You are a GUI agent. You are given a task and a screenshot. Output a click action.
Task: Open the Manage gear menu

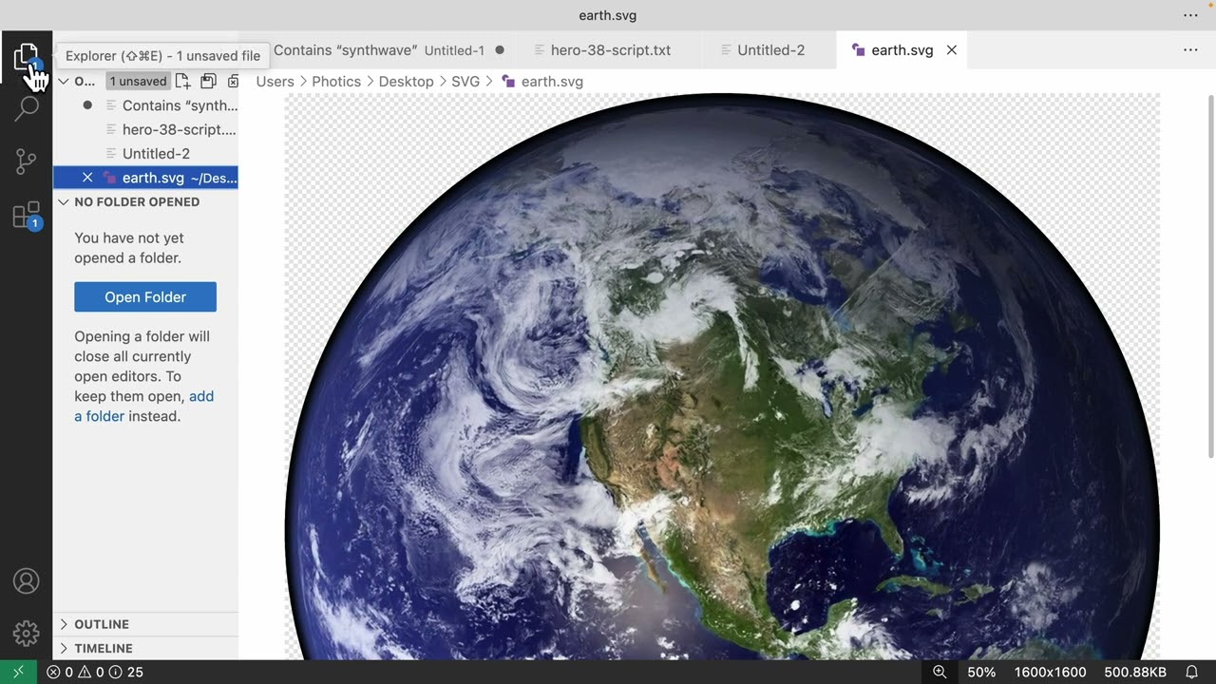(x=26, y=633)
